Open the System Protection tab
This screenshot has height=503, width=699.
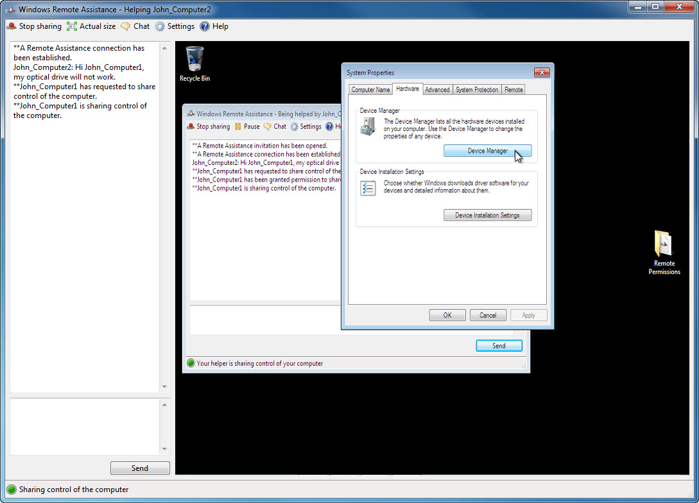(477, 90)
